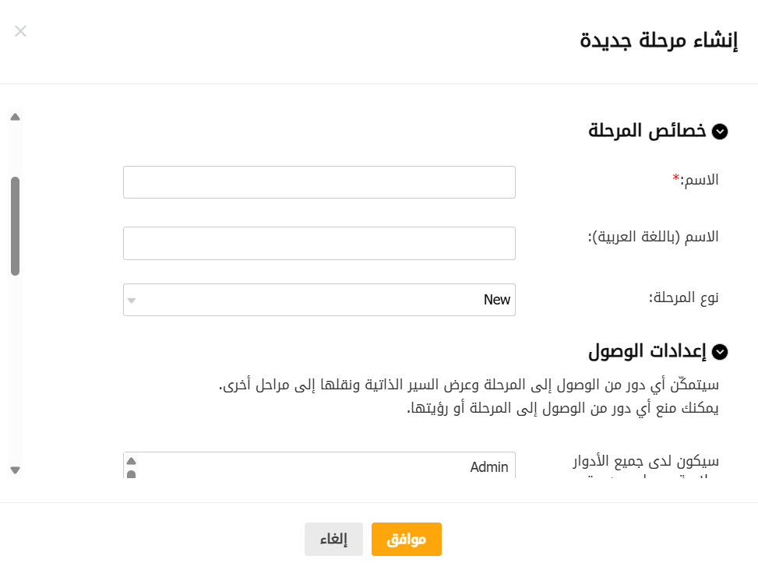
Task: Confirm with the موافق button
Action: (x=407, y=539)
